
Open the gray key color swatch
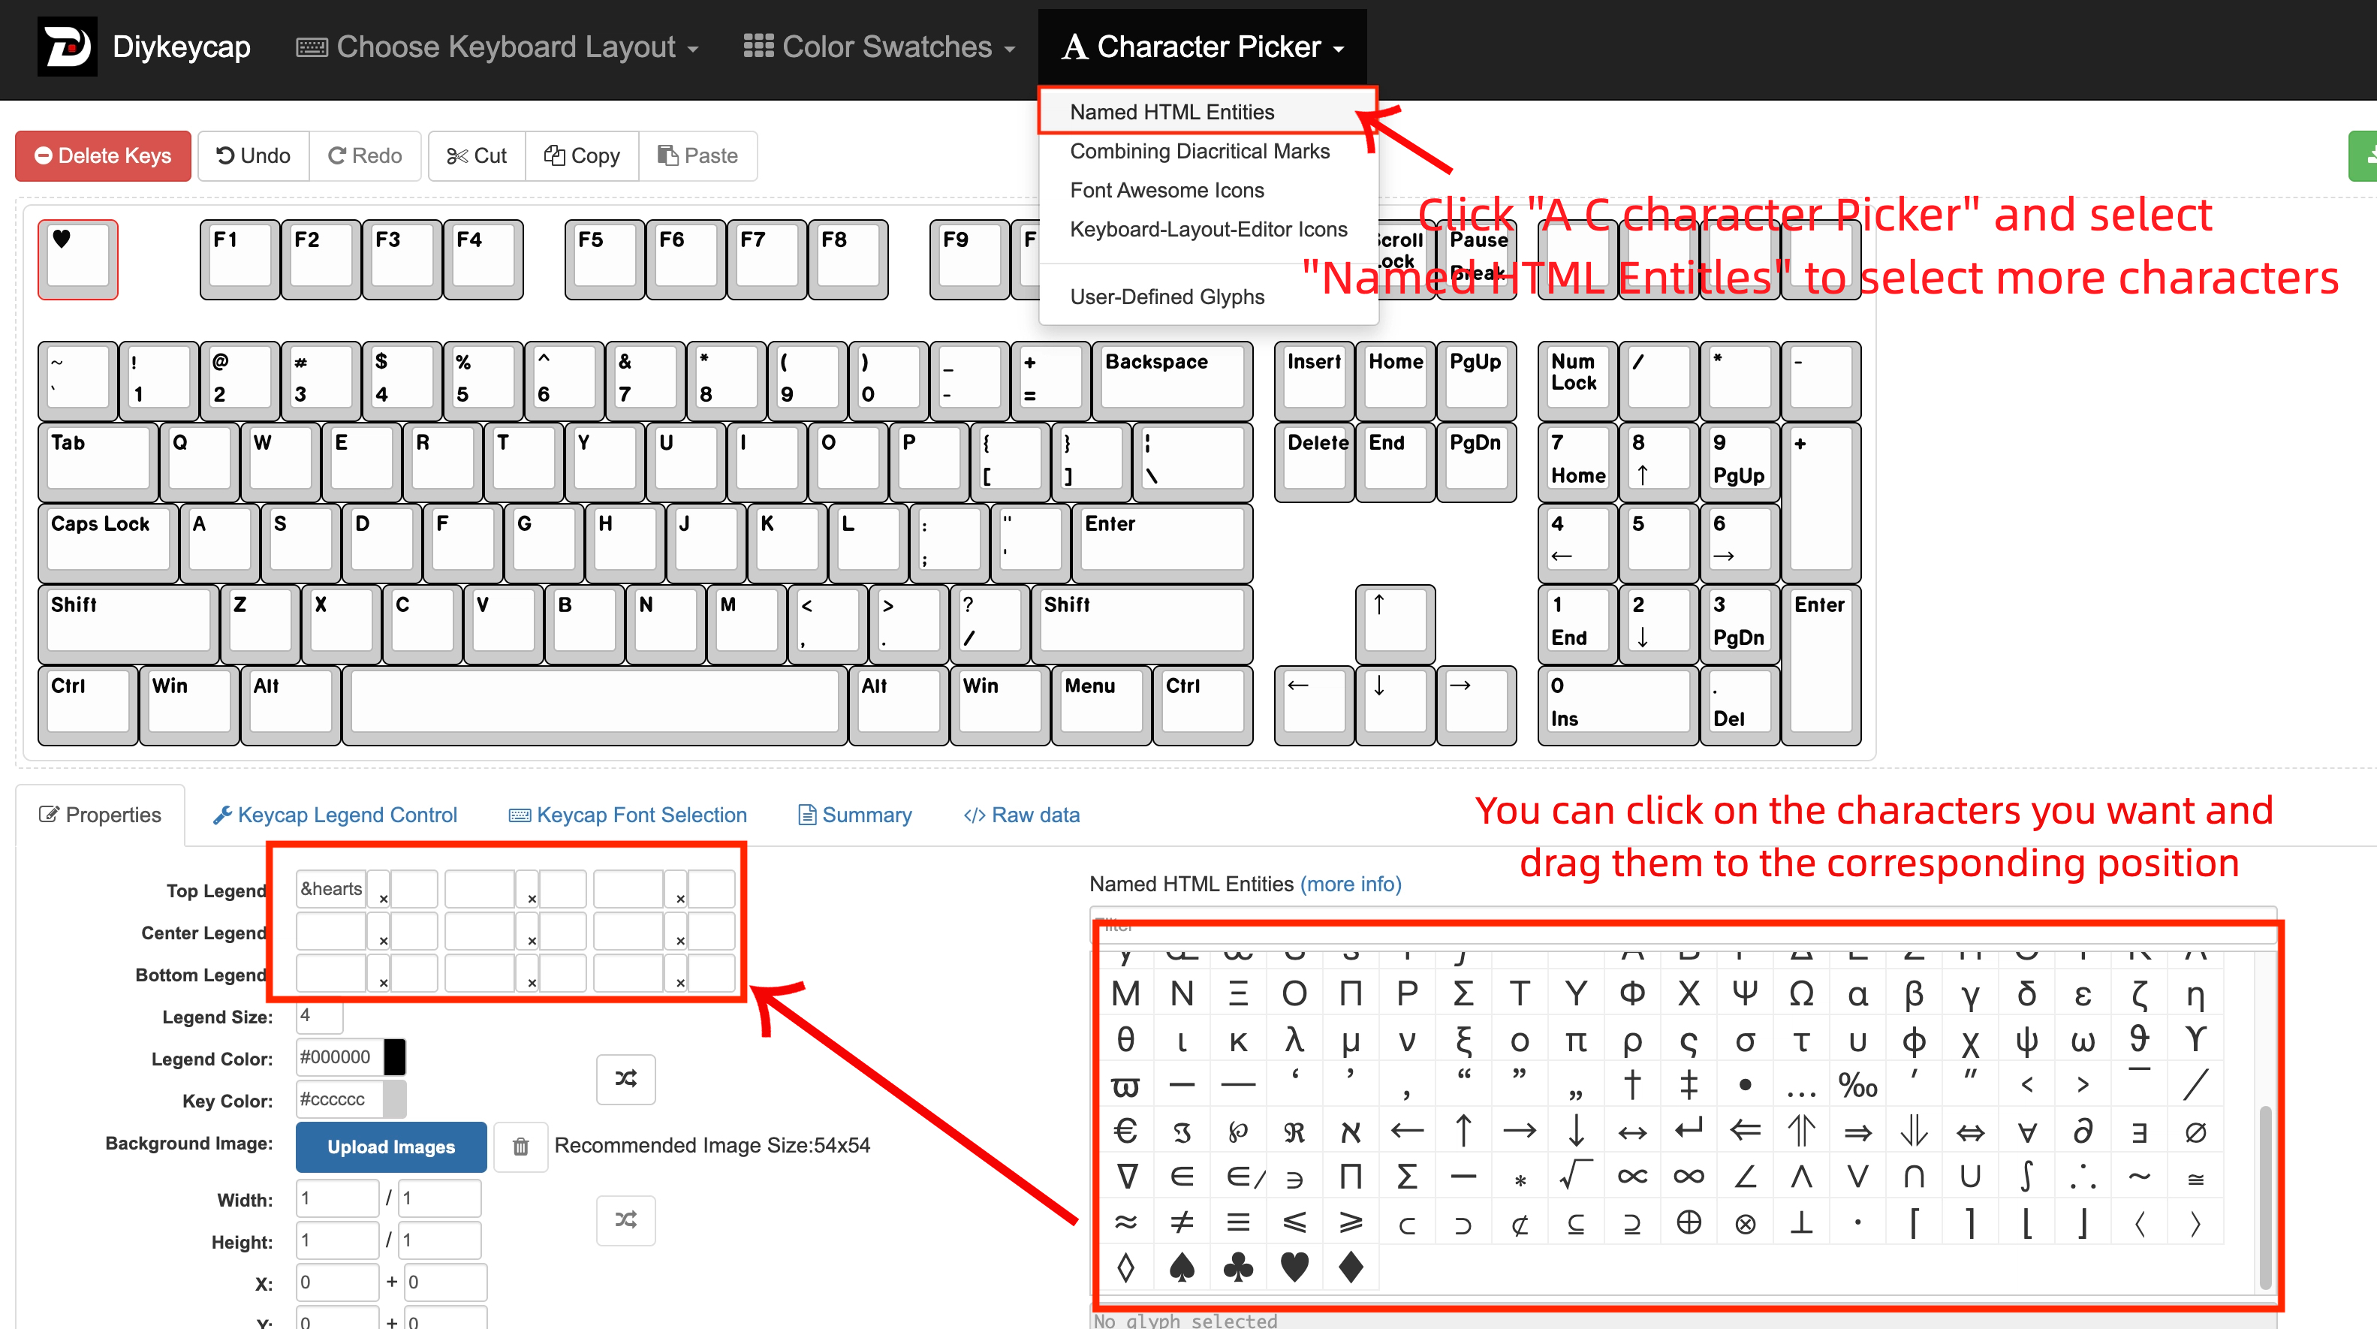tap(395, 1099)
